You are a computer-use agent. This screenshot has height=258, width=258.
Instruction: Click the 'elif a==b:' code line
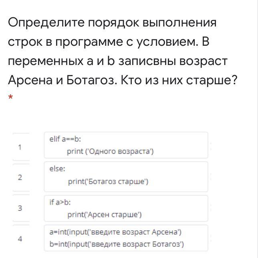(65, 139)
